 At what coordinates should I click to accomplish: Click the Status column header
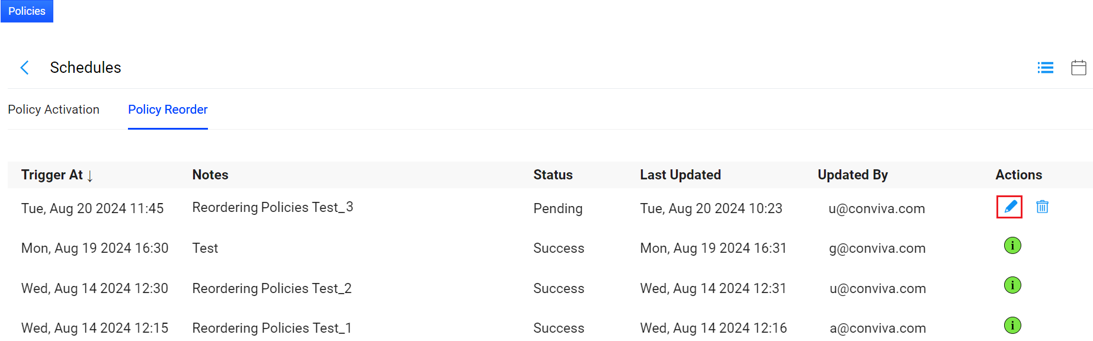point(553,175)
